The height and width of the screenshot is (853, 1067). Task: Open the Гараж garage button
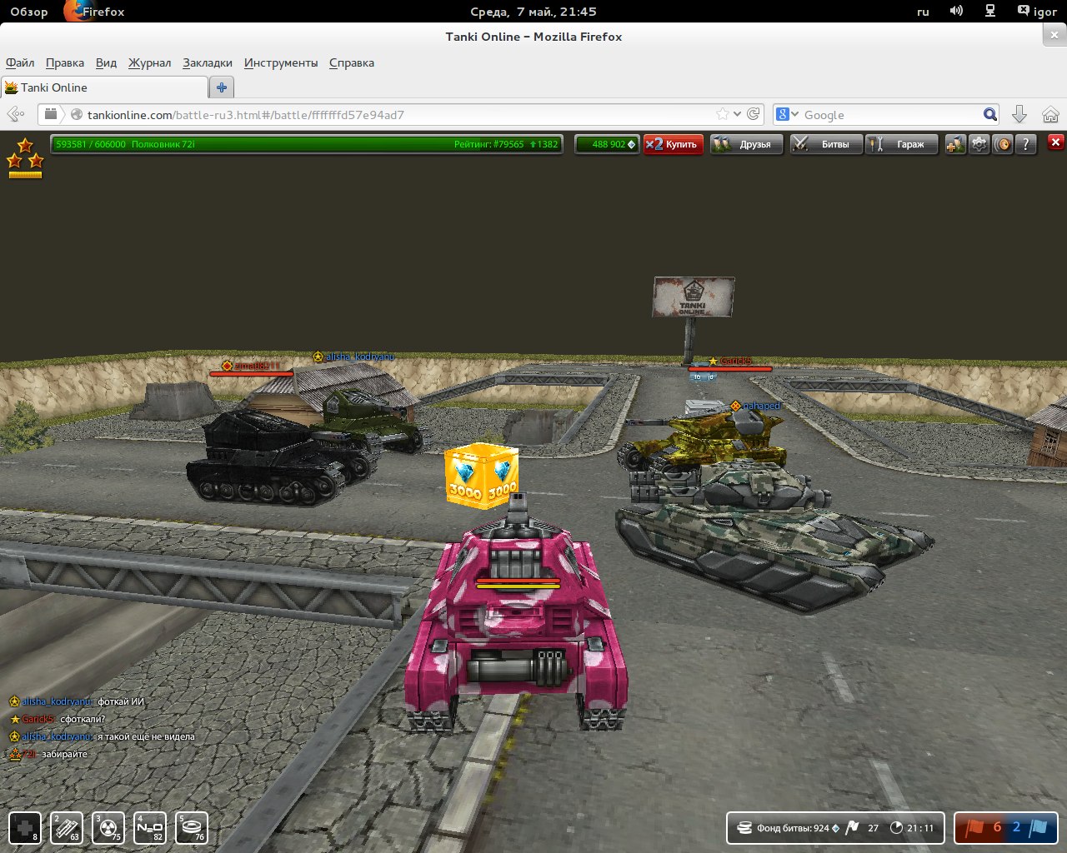click(902, 144)
